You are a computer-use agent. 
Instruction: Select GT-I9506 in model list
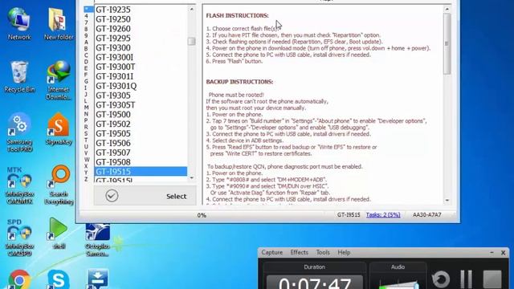(x=141, y=143)
